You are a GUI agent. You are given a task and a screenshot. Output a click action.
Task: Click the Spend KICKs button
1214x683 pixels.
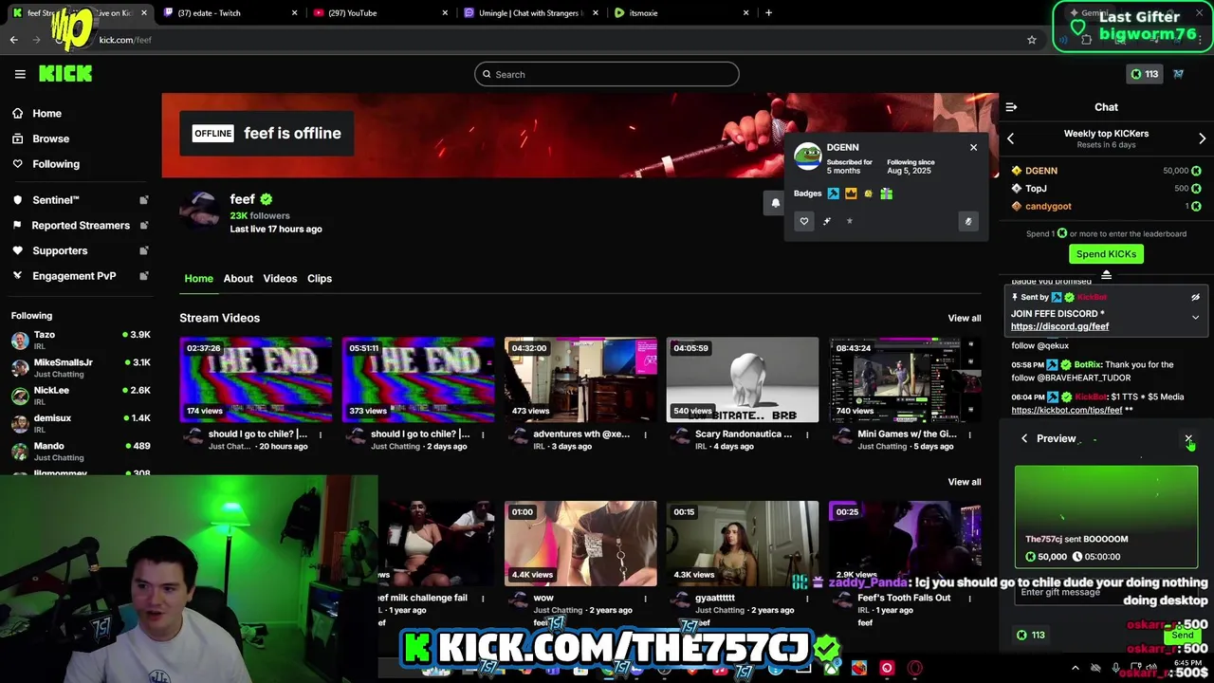(1106, 254)
